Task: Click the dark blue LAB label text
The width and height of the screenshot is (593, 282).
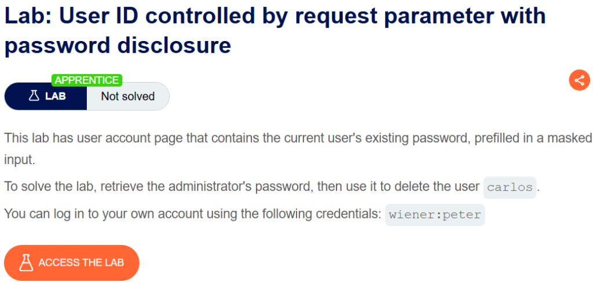Action: [56, 97]
